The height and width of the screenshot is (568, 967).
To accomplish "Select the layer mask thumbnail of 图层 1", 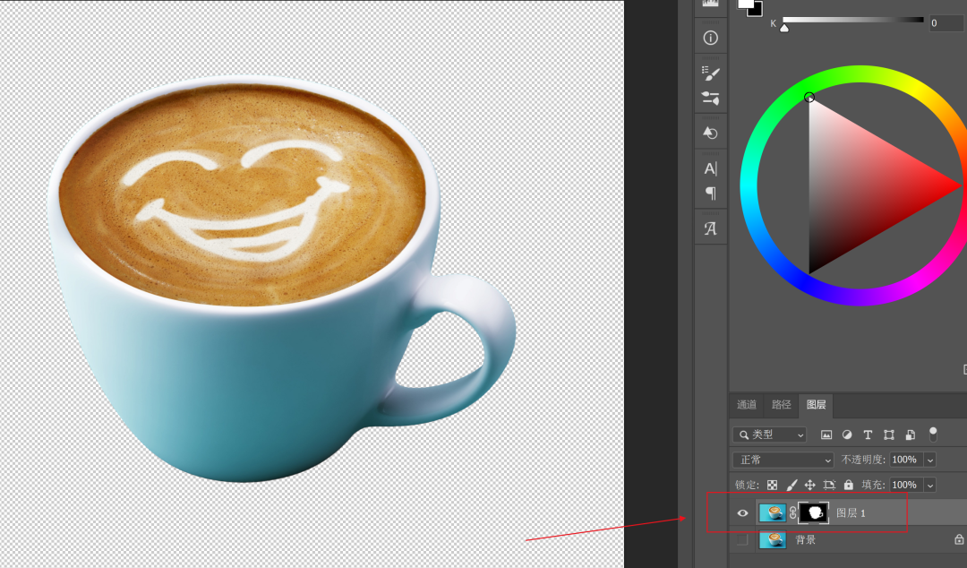I will pos(814,512).
